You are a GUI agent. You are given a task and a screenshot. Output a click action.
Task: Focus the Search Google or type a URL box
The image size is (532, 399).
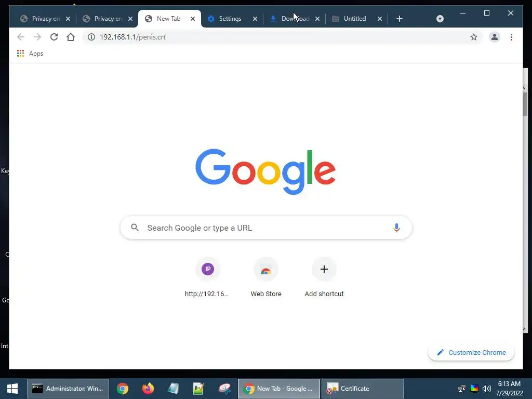pyautogui.click(x=266, y=228)
